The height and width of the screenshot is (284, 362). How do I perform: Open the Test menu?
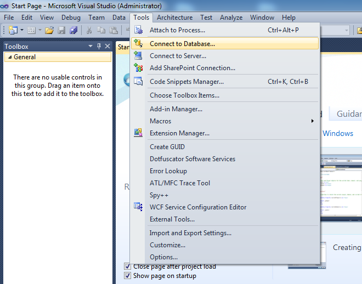pos(206,18)
